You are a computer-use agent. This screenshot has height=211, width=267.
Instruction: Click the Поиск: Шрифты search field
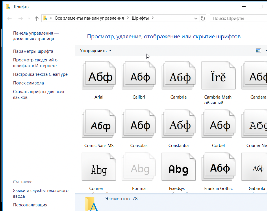coord(237,18)
